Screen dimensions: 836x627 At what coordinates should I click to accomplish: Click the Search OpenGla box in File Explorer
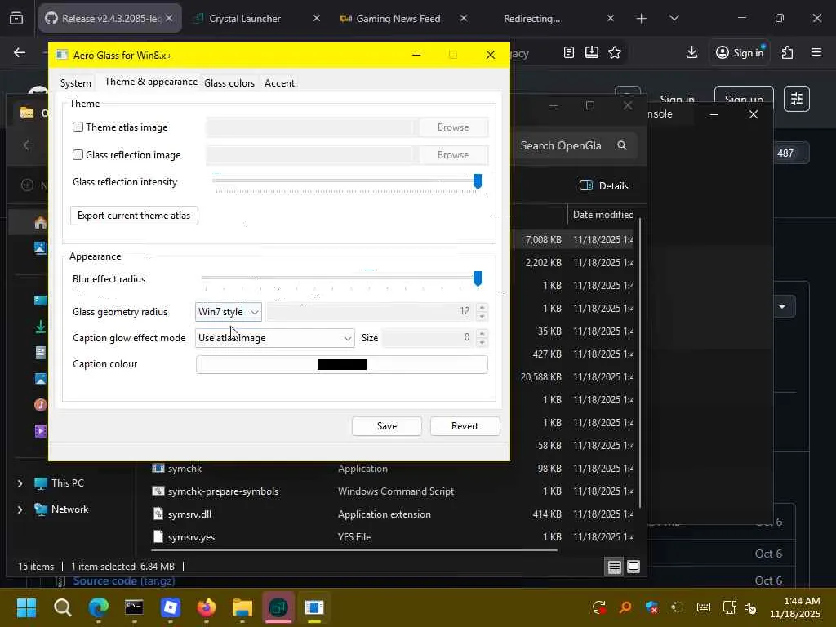573,145
